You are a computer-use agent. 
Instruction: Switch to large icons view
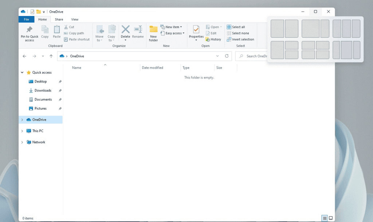(331, 218)
